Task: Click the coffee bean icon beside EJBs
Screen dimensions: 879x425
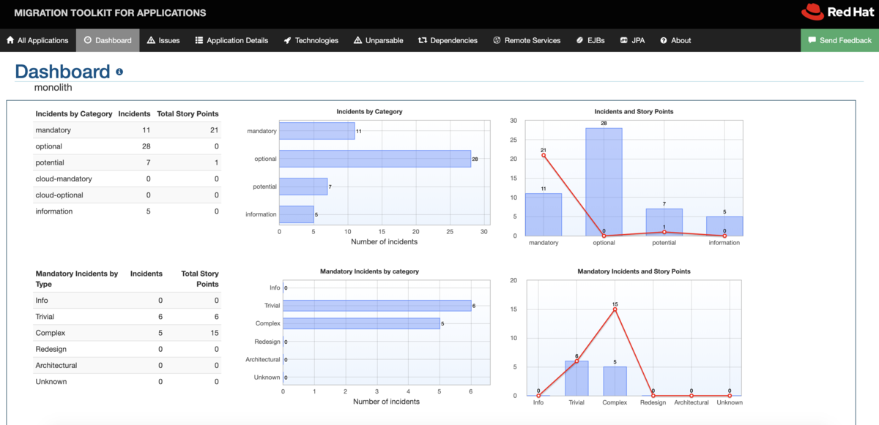Action: tap(579, 40)
